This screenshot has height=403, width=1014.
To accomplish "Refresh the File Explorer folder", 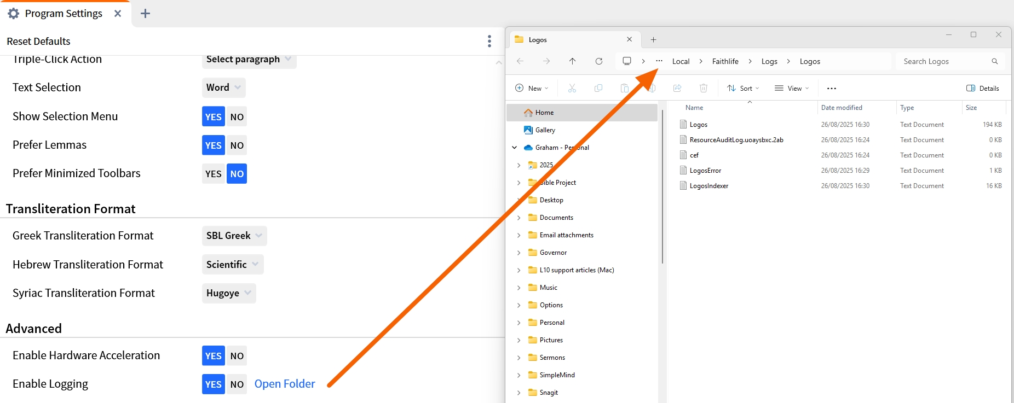I will point(599,61).
